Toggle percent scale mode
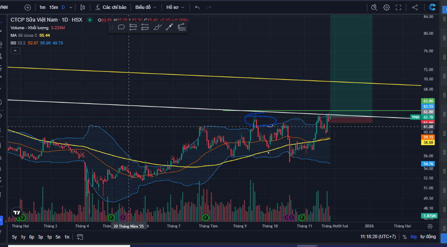Screen dimensions: 447x247 pyautogui.click(x=405, y=237)
